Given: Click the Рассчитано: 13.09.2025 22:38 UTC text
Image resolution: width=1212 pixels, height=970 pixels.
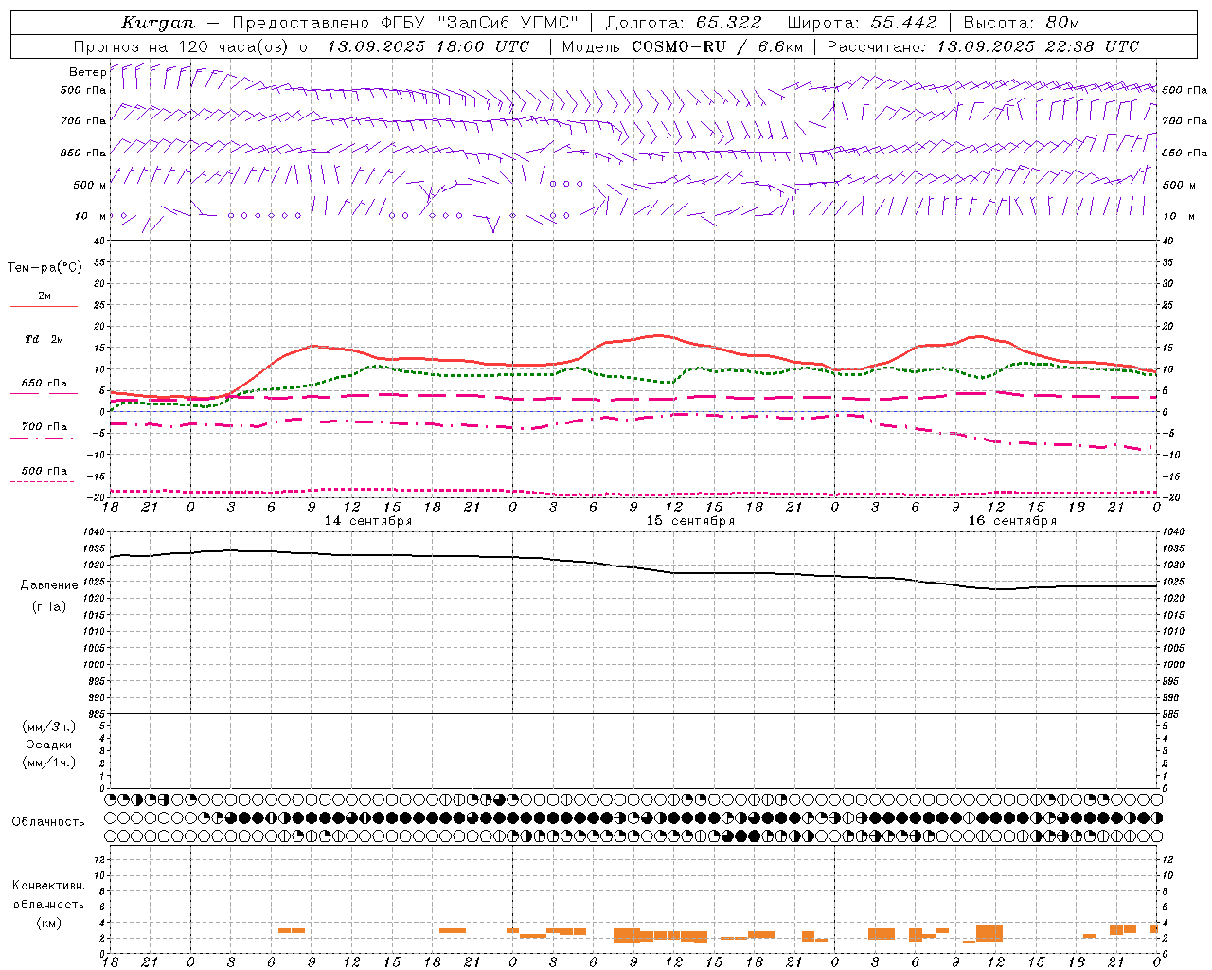Looking at the screenshot, I should (x=983, y=46).
